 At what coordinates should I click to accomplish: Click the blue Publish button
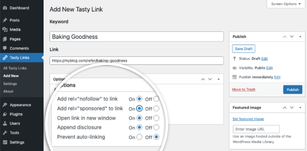point(293,90)
